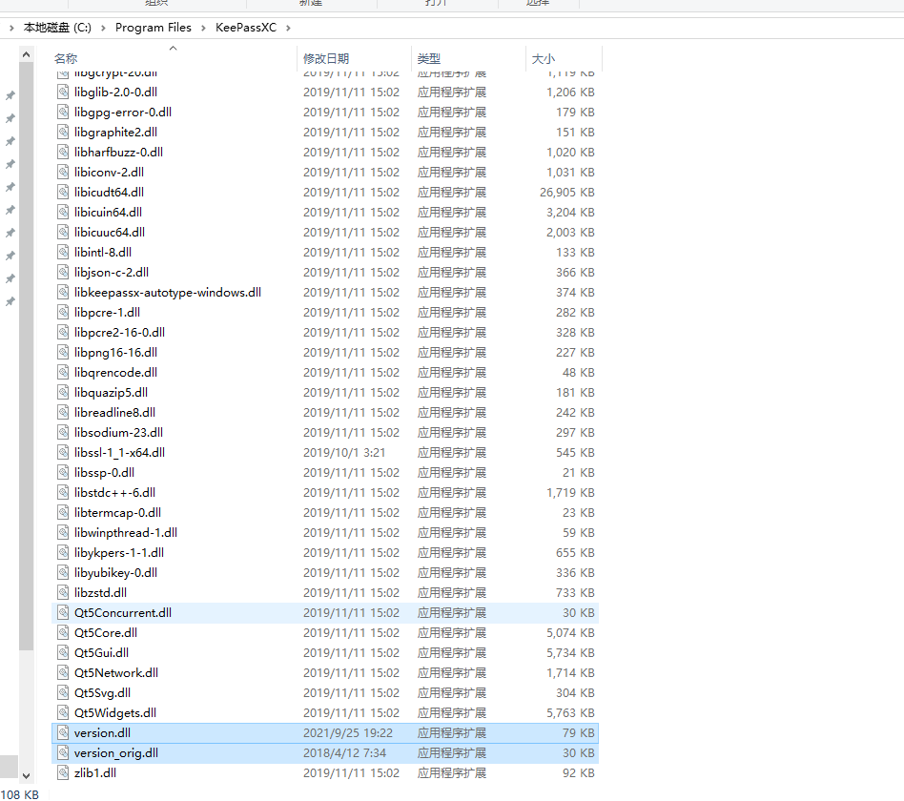Go to Program Files in address bar
The width and height of the screenshot is (904, 801).
click(153, 28)
